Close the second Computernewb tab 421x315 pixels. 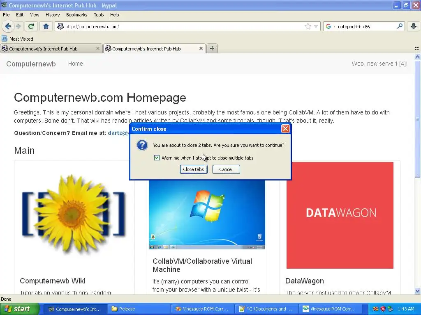(201, 48)
